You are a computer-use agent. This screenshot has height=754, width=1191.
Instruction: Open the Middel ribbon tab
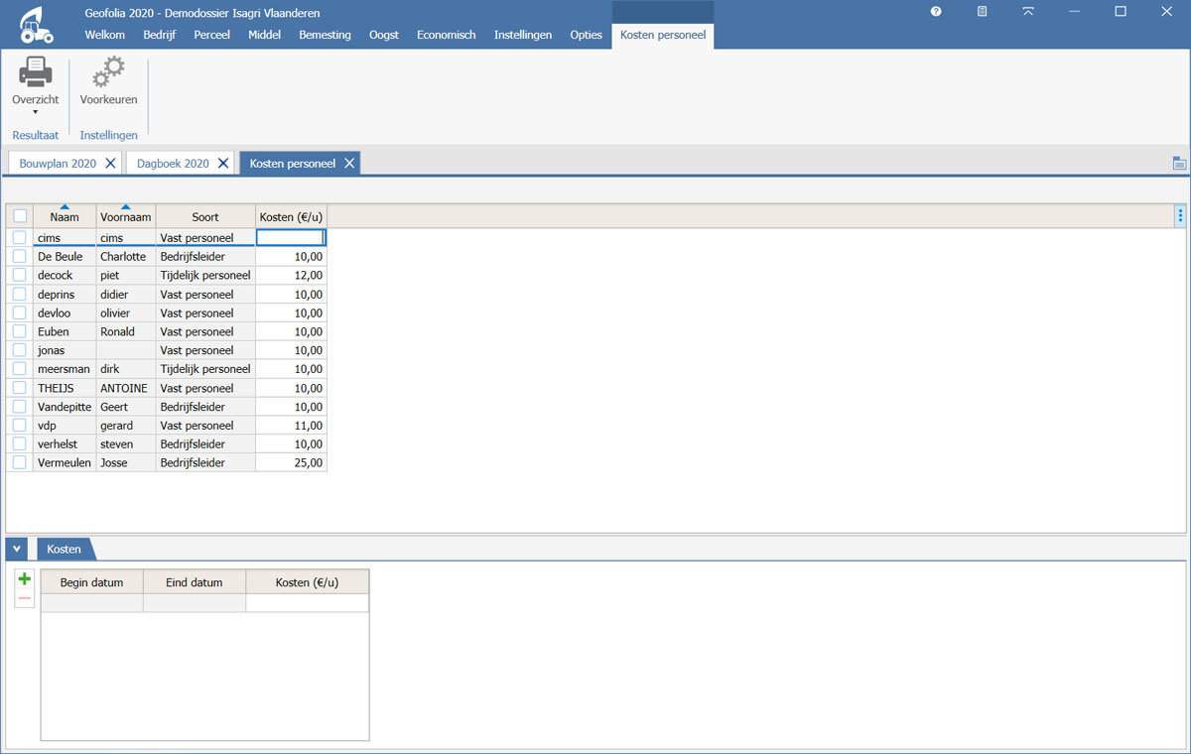[x=264, y=35]
